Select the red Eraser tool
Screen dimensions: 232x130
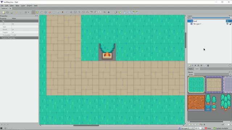click(50, 12)
